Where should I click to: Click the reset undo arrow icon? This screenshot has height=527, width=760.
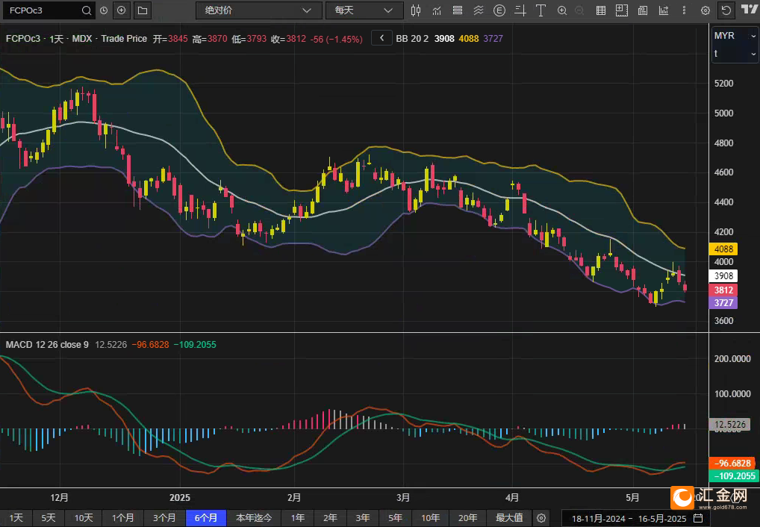[726, 10]
